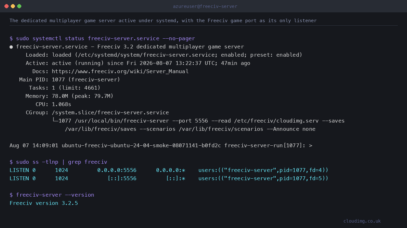
Task: Click the '/etc/freeciv/cloudimg.serv' read path
Action: click(276, 121)
